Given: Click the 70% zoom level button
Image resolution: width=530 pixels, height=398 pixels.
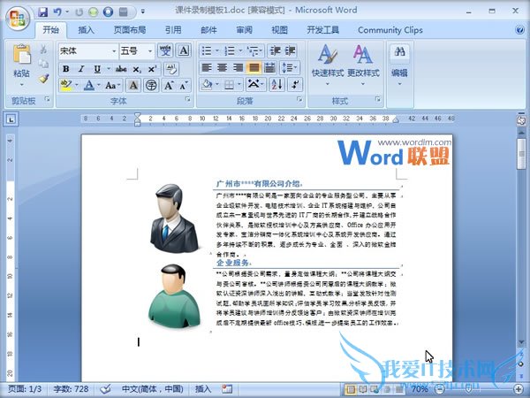Looking at the screenshot, I should [420, 389].
